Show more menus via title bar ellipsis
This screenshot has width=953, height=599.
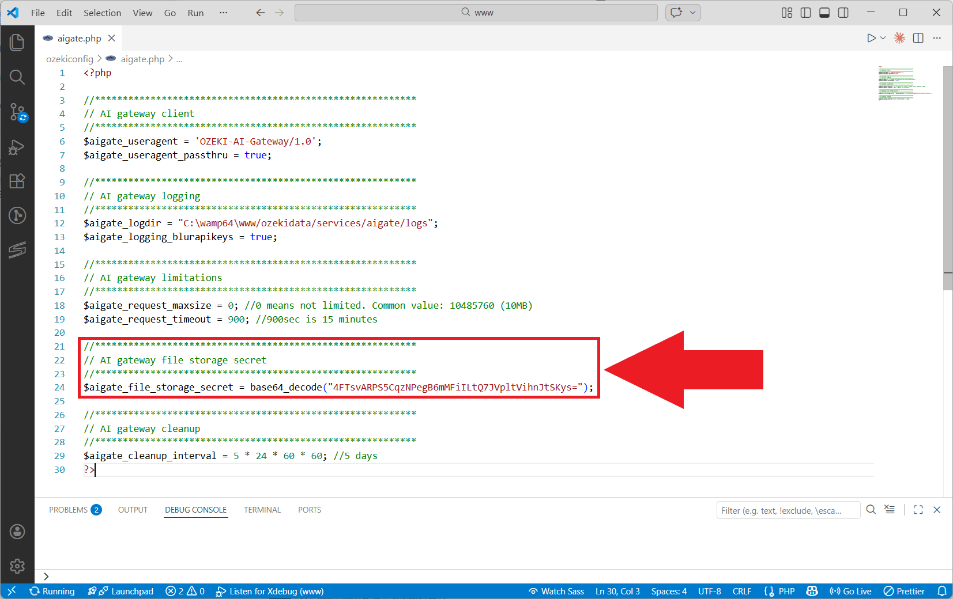point(224,13)
